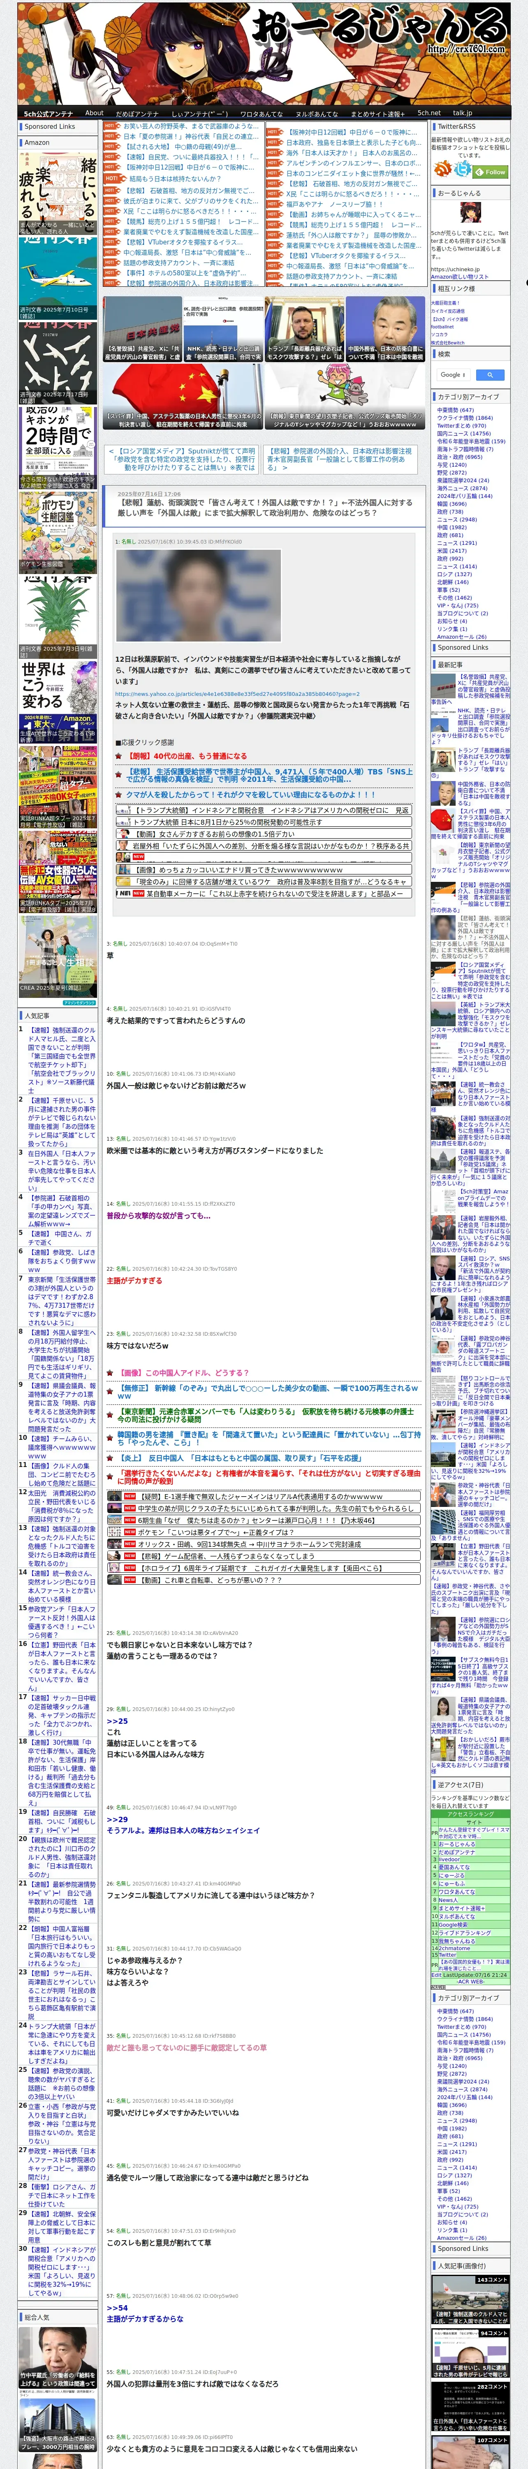This screenshot has height=2469, width=528.
Task: Open link 生活保護受給世帯で世帯主が中国人
Action: (x=270, y=774)
